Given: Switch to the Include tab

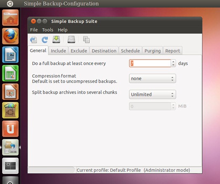Looking at the screenshot, I should pyautogui.click(x=58, y=51).
